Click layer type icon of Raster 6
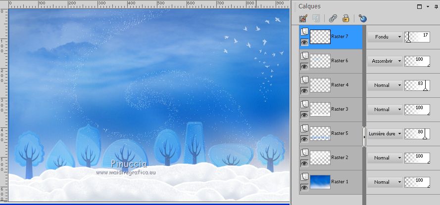The width and height of the screenshot is (440, 205). 304,56
